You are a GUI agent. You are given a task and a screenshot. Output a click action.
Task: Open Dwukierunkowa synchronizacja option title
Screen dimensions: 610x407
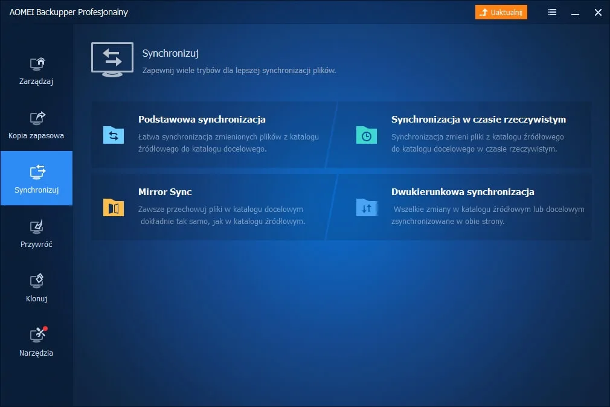tap(463, 192)
